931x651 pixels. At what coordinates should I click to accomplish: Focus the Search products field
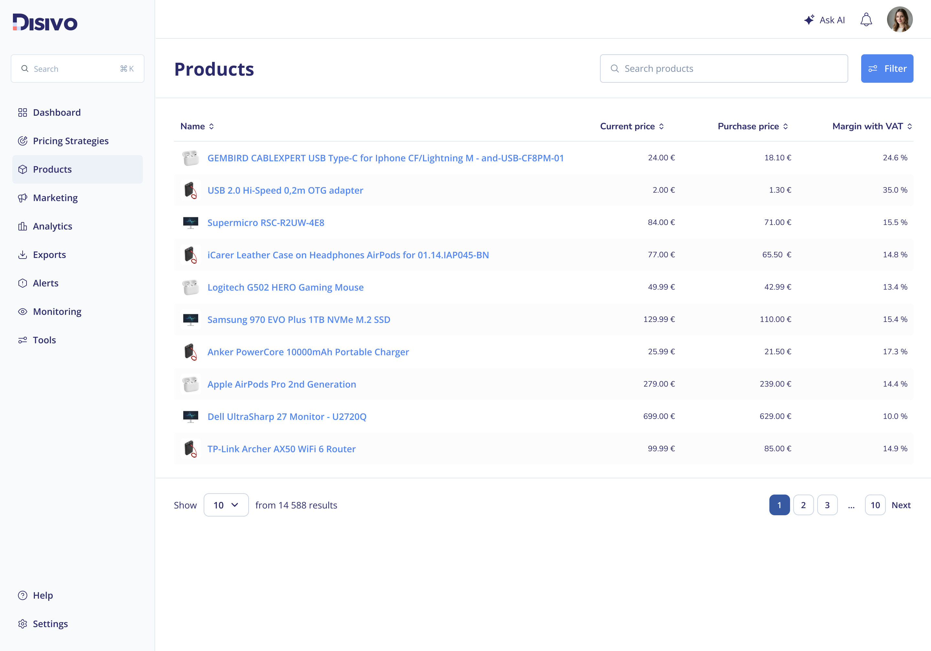coord(724,69)
